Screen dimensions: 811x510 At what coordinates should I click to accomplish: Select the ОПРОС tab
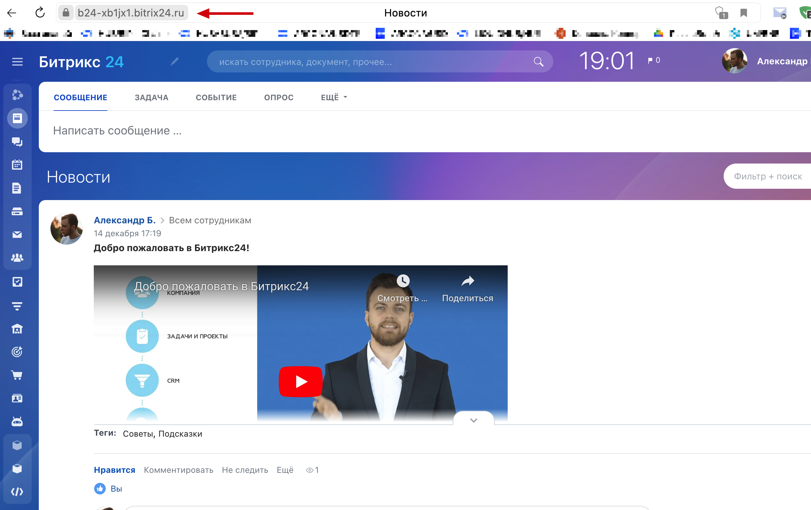(x=279, y=97)
